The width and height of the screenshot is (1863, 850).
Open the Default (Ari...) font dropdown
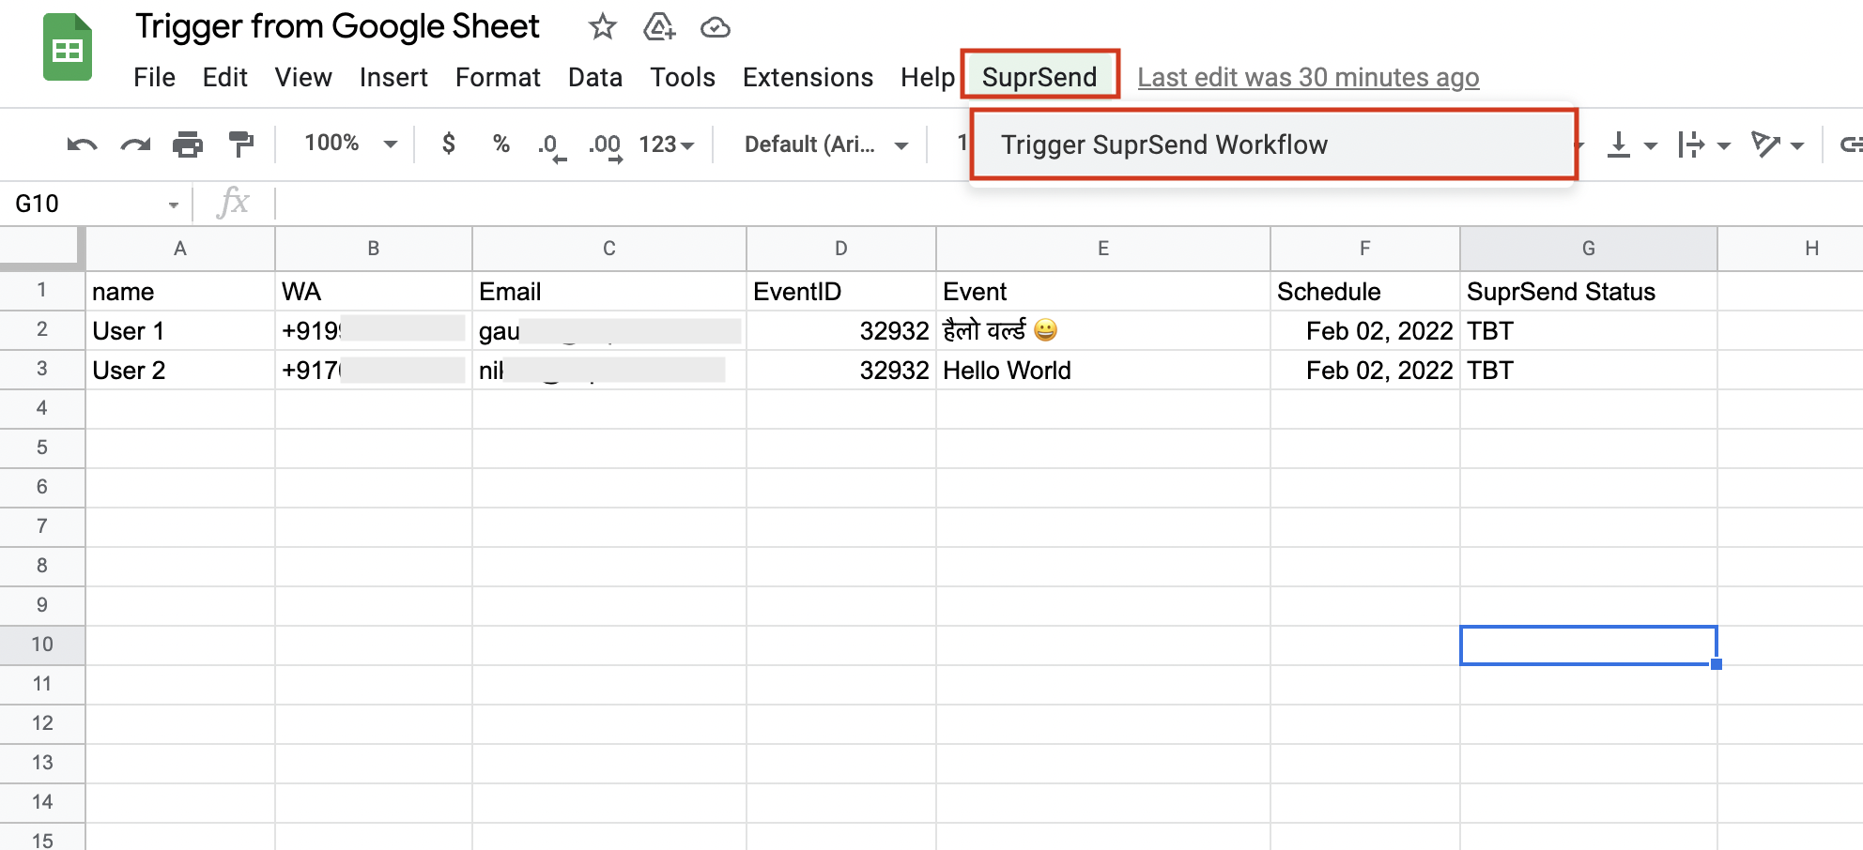[826, 144]
